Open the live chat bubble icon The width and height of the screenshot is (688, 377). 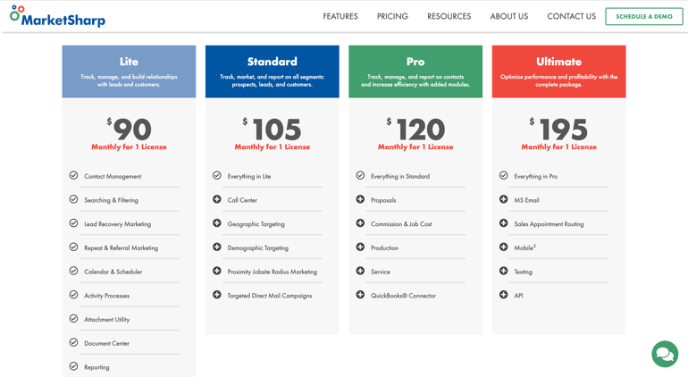664,354
